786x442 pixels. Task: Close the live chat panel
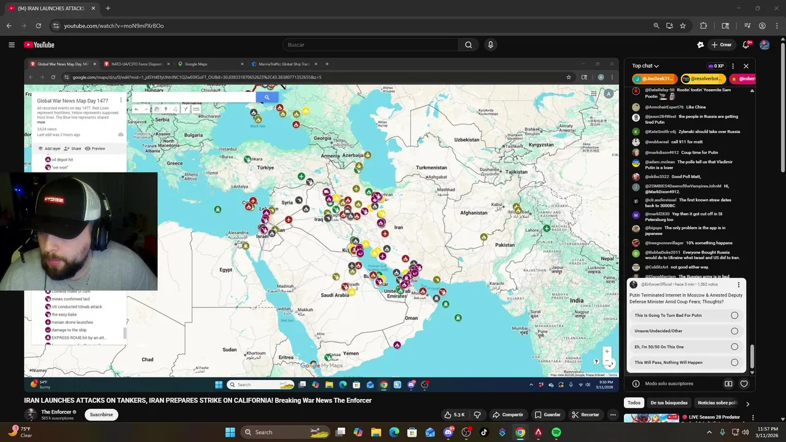click(x=746, y=66)
